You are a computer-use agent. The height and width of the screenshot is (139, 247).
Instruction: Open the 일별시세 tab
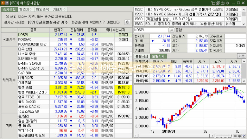point(158,56)
